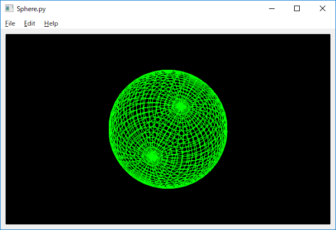Open the File menu

(10, 23)
